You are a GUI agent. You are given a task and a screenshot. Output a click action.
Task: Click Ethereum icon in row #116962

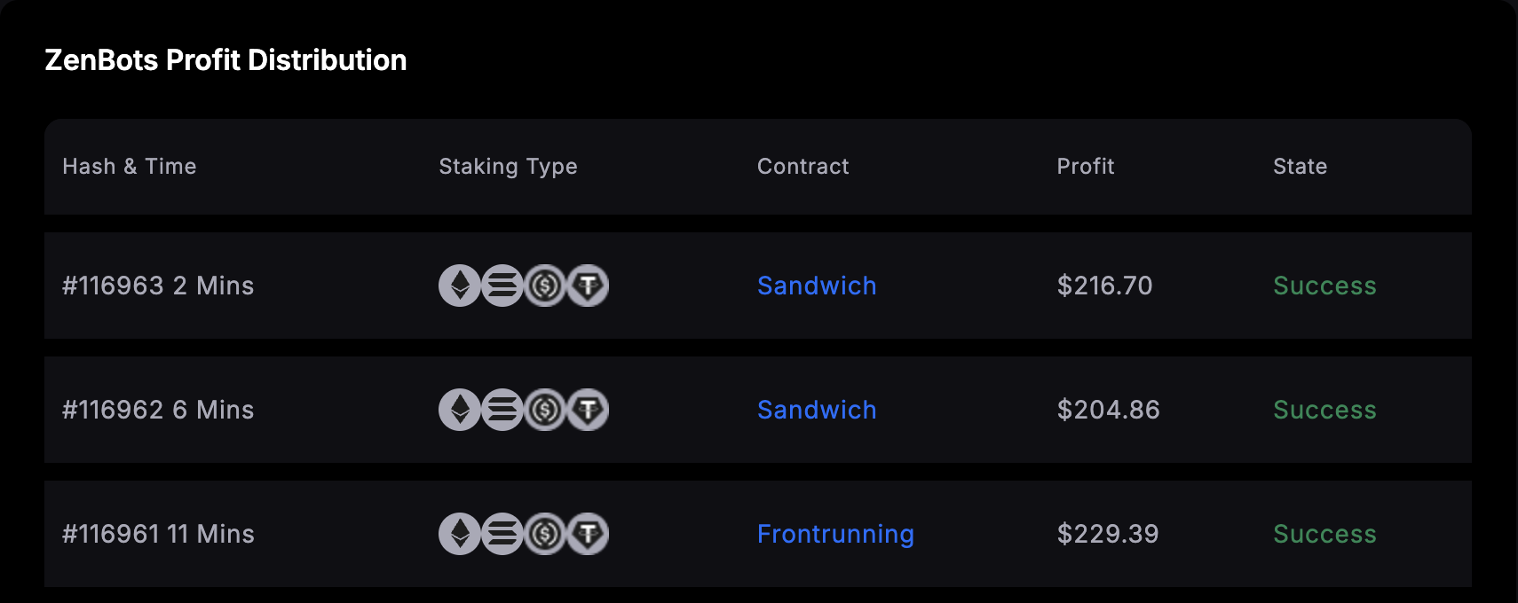coord(460,410)
